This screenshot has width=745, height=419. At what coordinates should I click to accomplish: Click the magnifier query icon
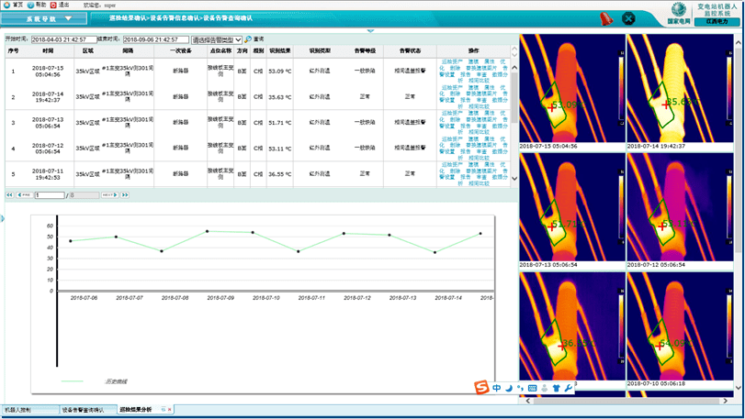[248, 40]
